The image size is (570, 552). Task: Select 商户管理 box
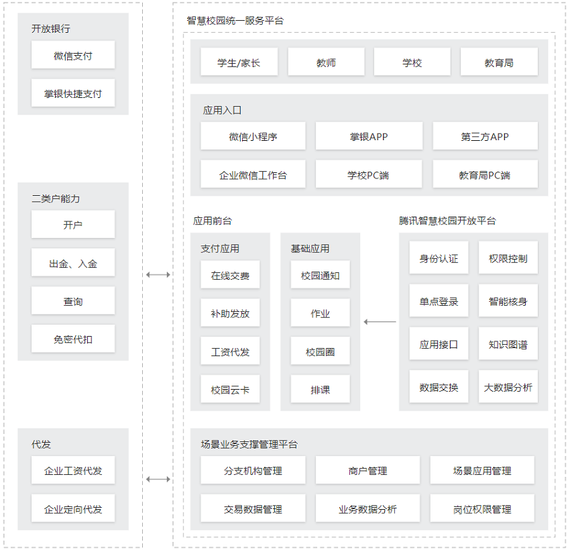pos(368,470)
